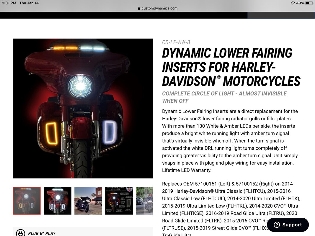Image resolution: width=315 pixels, height=236 pixels.
Task: Tap the Wi-Fi status icon
Action: point(293,3)
